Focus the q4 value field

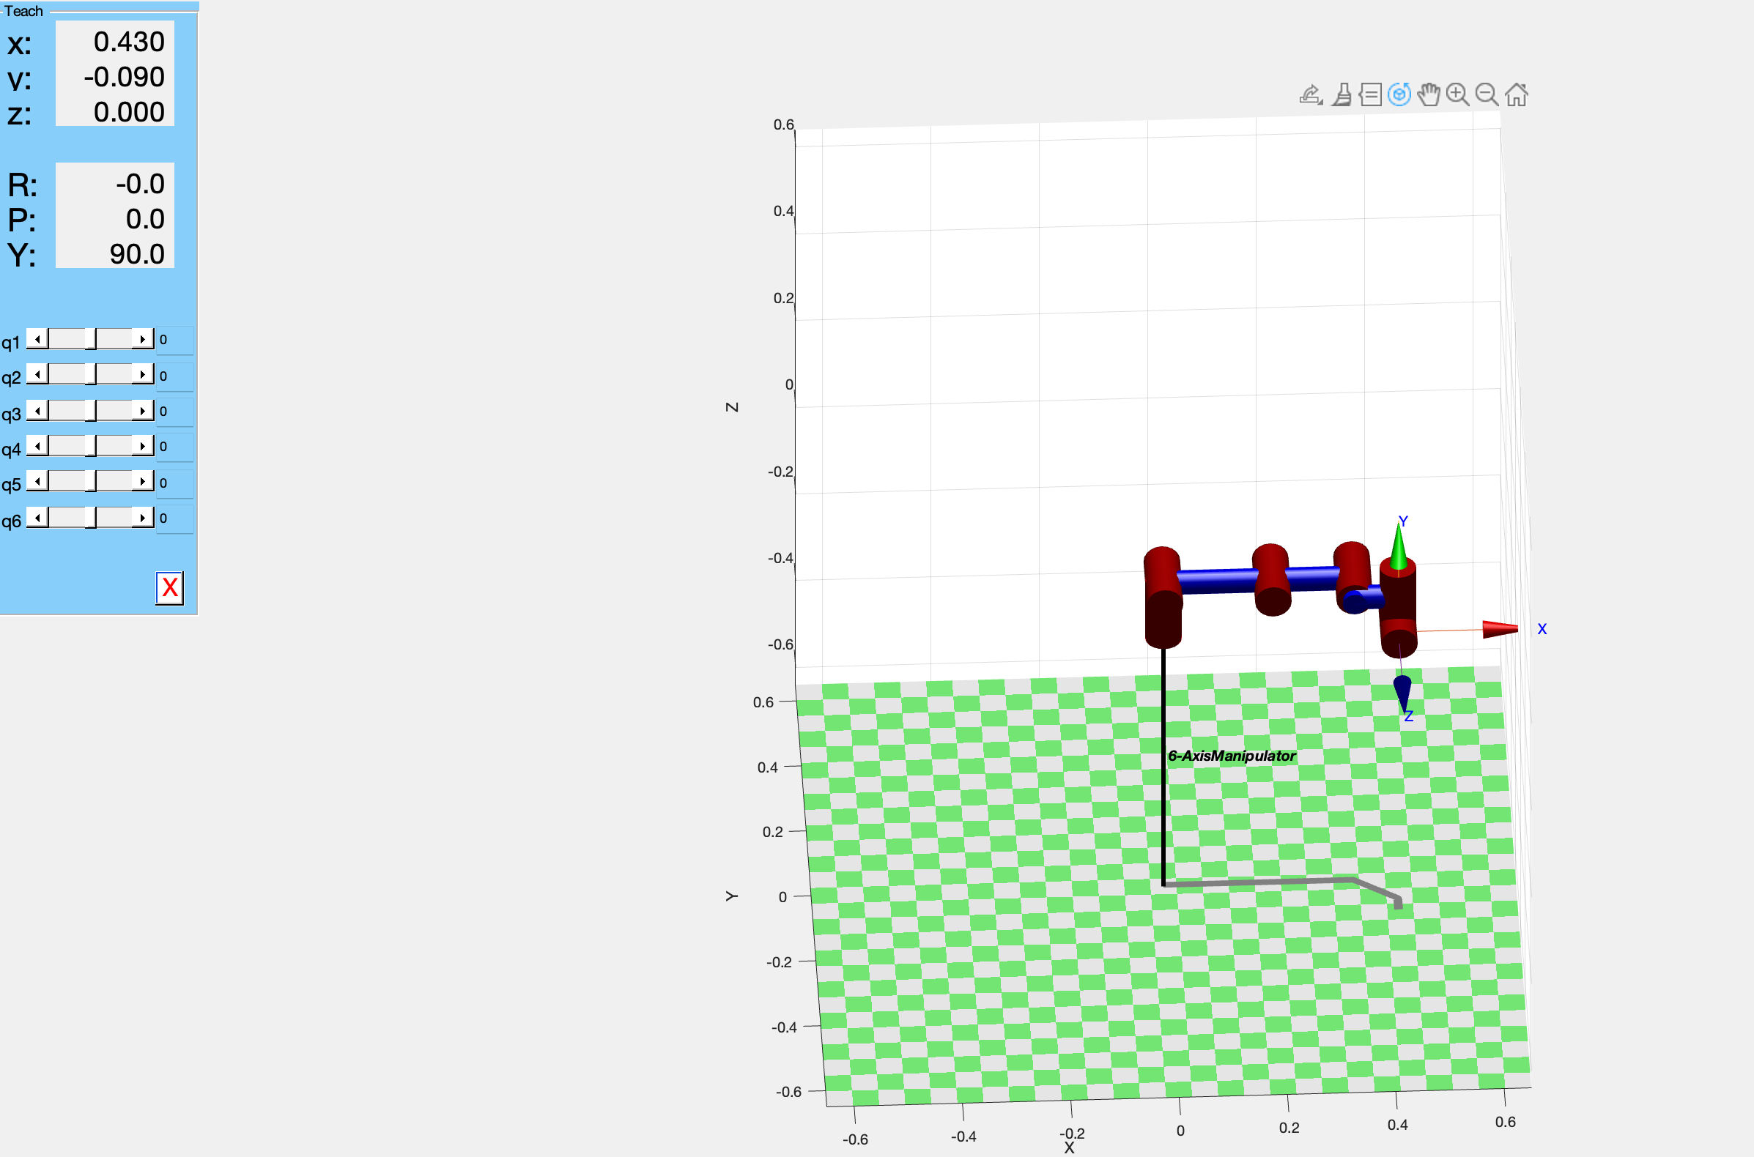tap(175, 447)
